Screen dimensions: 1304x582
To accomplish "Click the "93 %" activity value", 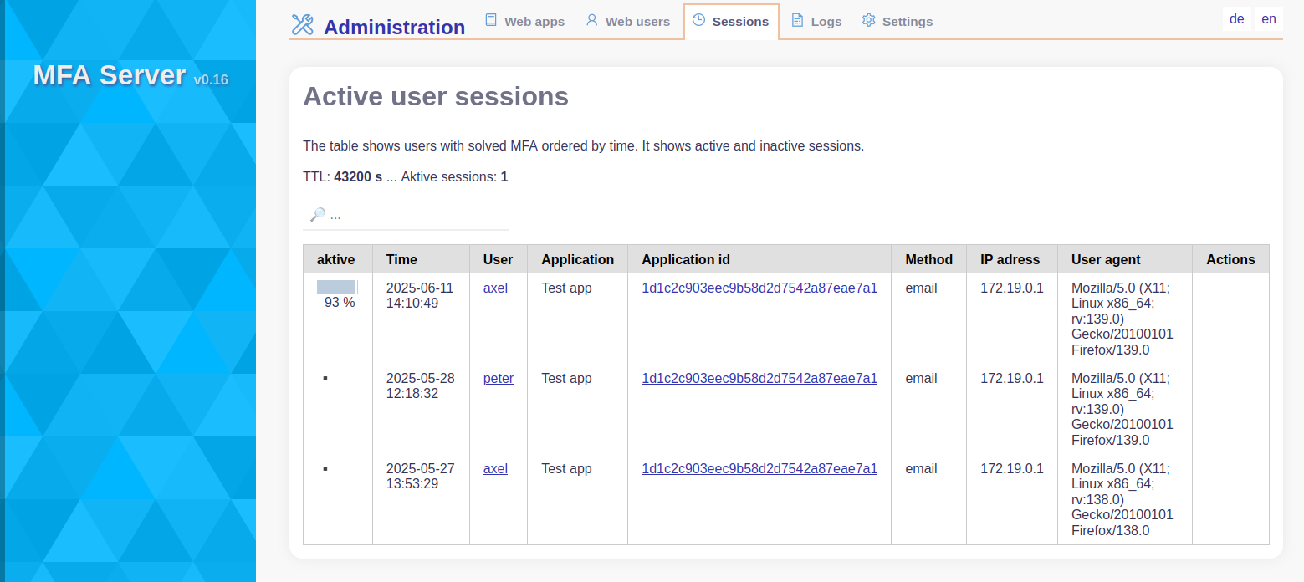I will [x=340, y=303].
